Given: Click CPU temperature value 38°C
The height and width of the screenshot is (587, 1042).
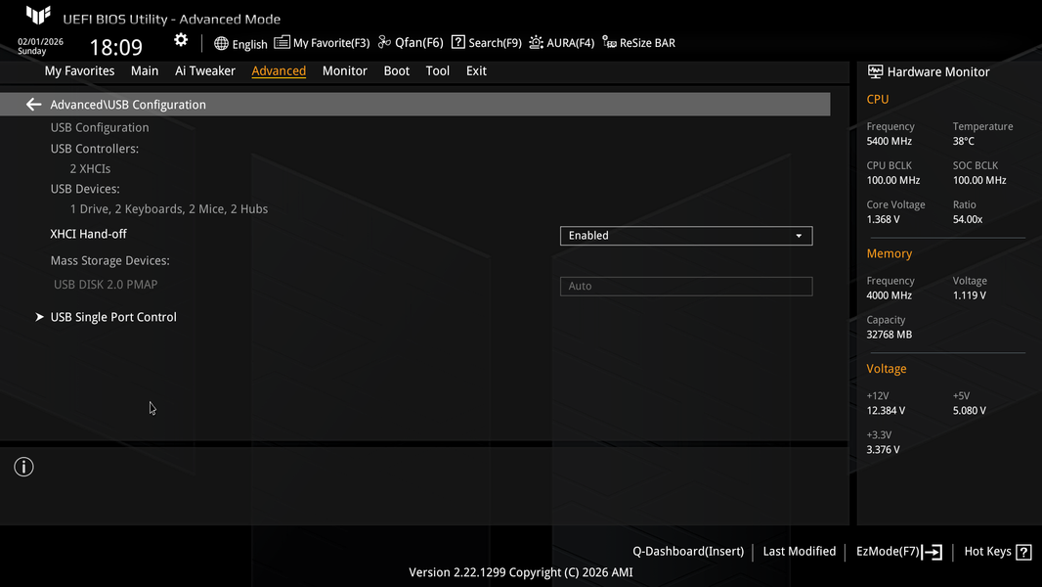Looking at the screenshot, I should pos(964,141).
